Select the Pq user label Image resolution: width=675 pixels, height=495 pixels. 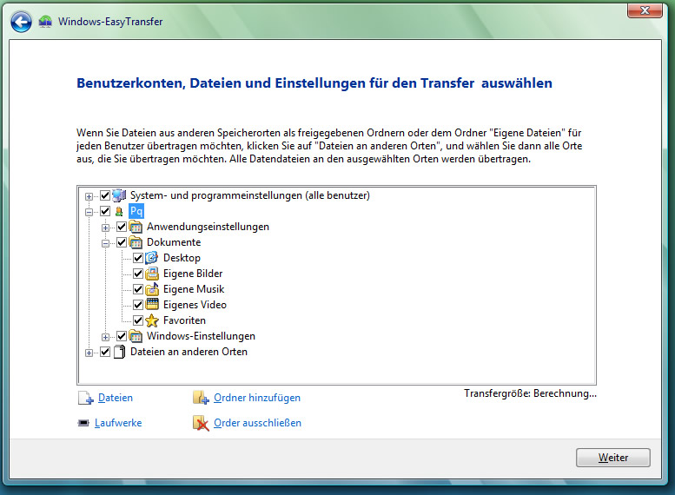tap(136, 211)
